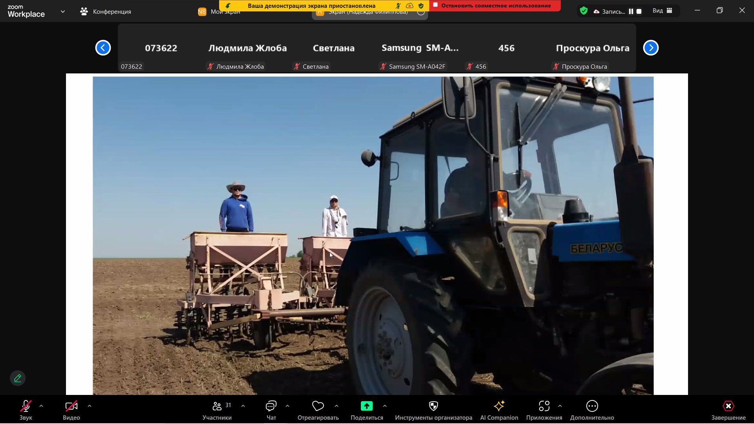Open the More options ellipsis

592,406
